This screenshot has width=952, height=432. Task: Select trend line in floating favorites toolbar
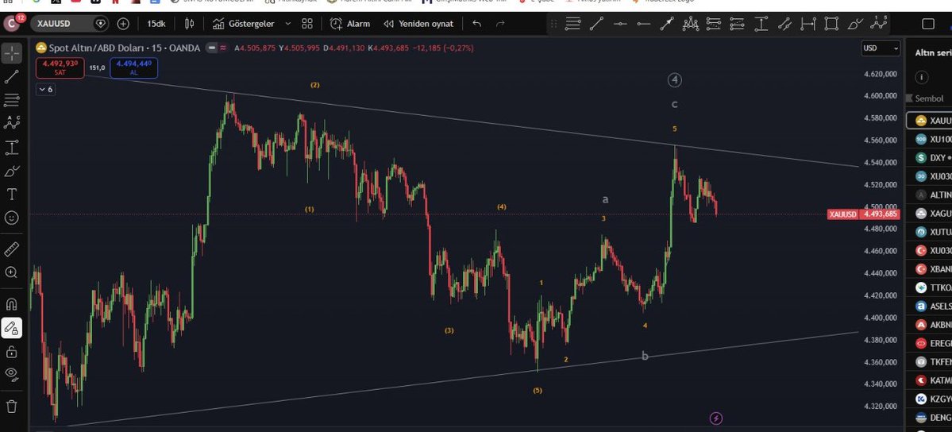(596, 24)
